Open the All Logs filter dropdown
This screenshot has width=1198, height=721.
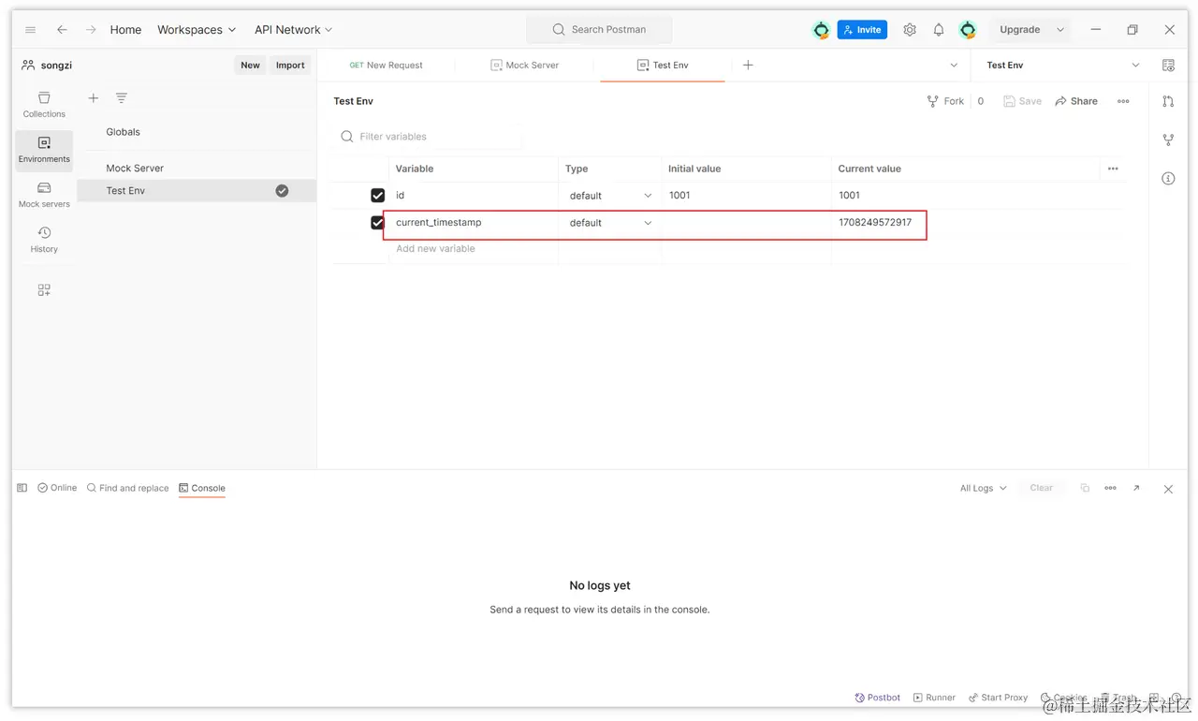point(984,488)
